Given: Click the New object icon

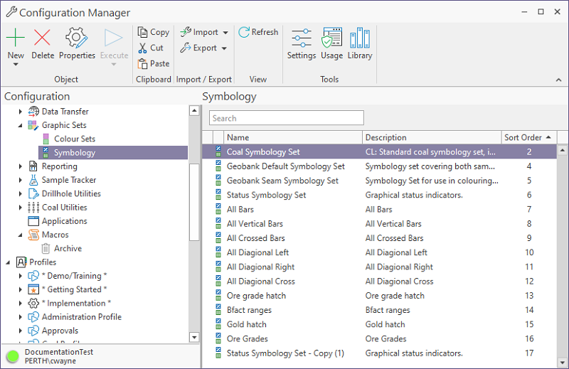Looking at the screenshot, I should coord(16,38).
